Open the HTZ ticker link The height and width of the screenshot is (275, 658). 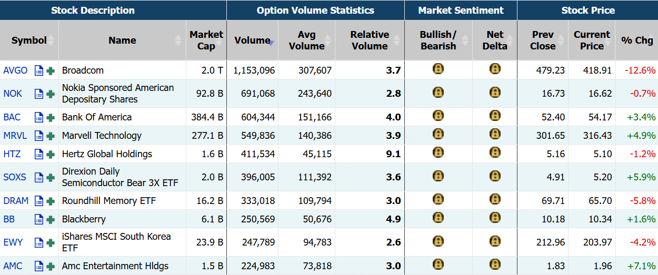(12, 154)
